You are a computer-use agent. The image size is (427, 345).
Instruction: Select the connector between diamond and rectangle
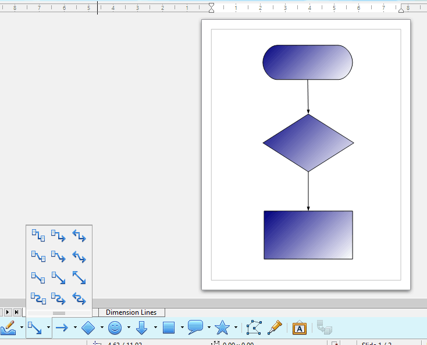tap(308, 191)
